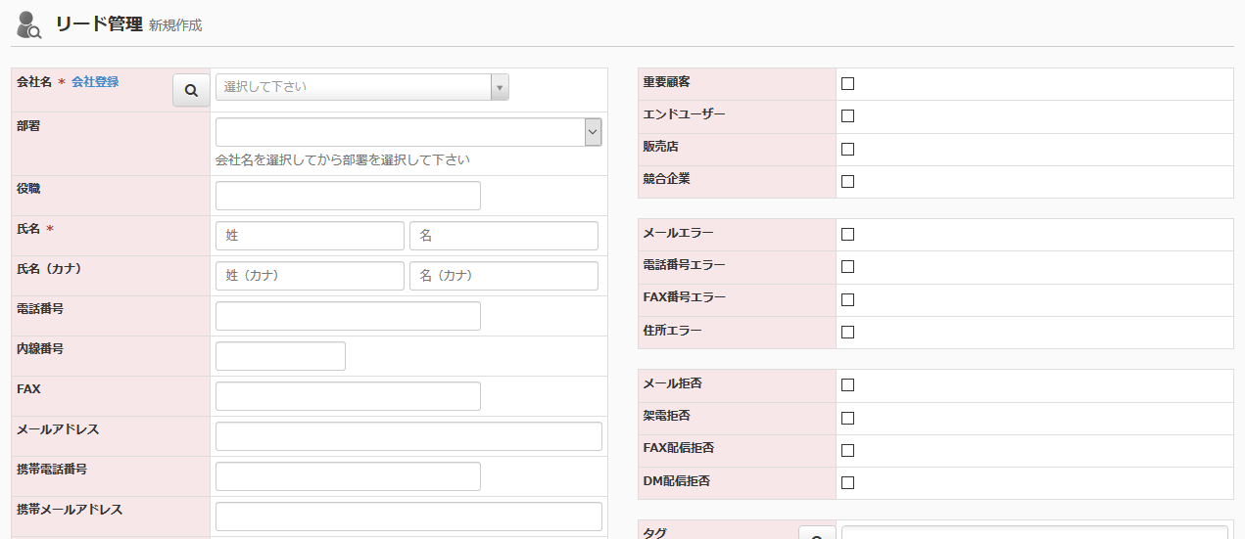1245x539 pixels.
Task: Click the 携帯電話番号 input field
Action: pyautogui.click(x=348, y=476)
